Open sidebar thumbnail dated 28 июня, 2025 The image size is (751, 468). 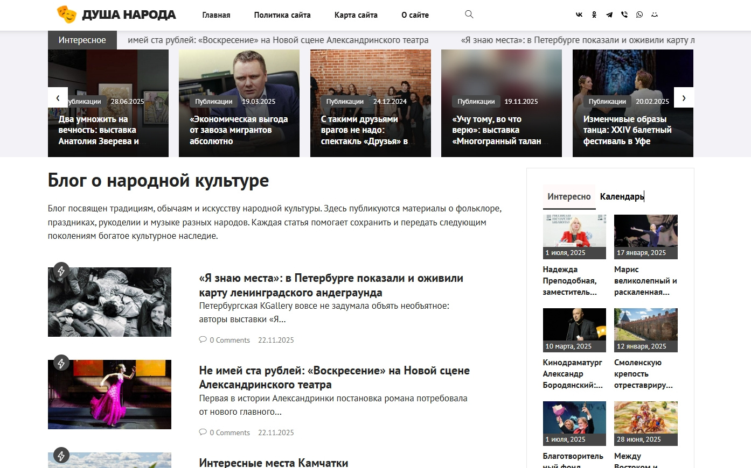pyautogui.click(x=646, y=423)
